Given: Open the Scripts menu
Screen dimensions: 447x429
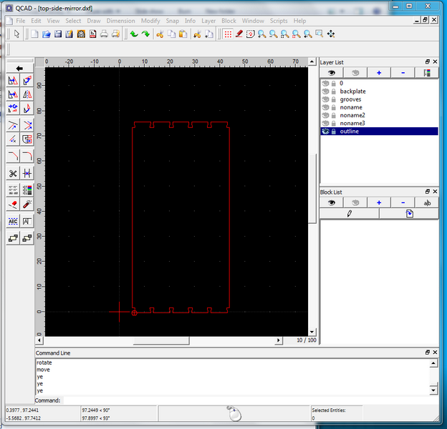Looking at the screenshot, I should click(279, 21).
